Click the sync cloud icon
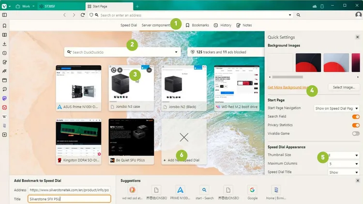This screenshot has height=204, width=363. [x=315, y=6]
